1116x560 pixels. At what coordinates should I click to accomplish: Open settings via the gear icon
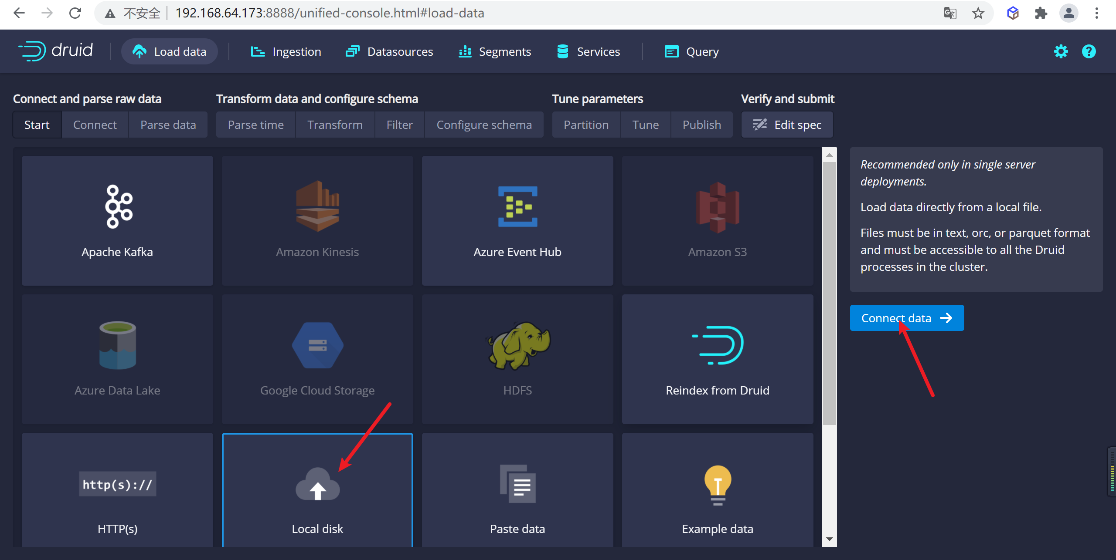(1061, 52)
